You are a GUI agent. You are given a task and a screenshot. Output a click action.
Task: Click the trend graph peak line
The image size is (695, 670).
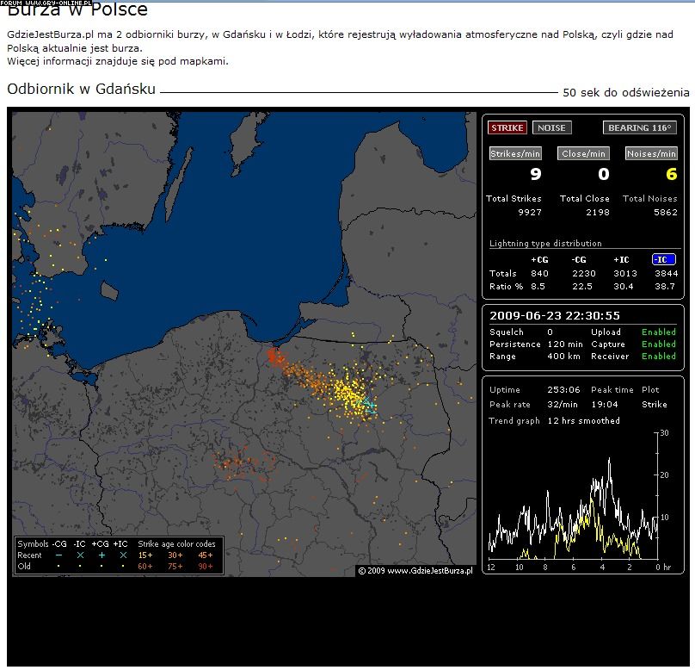(610, 462)
